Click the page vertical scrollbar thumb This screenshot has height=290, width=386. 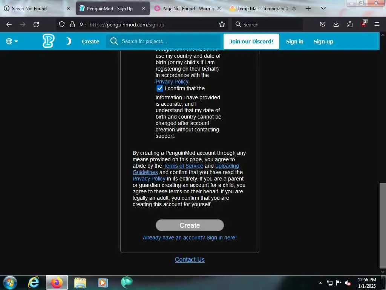(x=383, y=225)
